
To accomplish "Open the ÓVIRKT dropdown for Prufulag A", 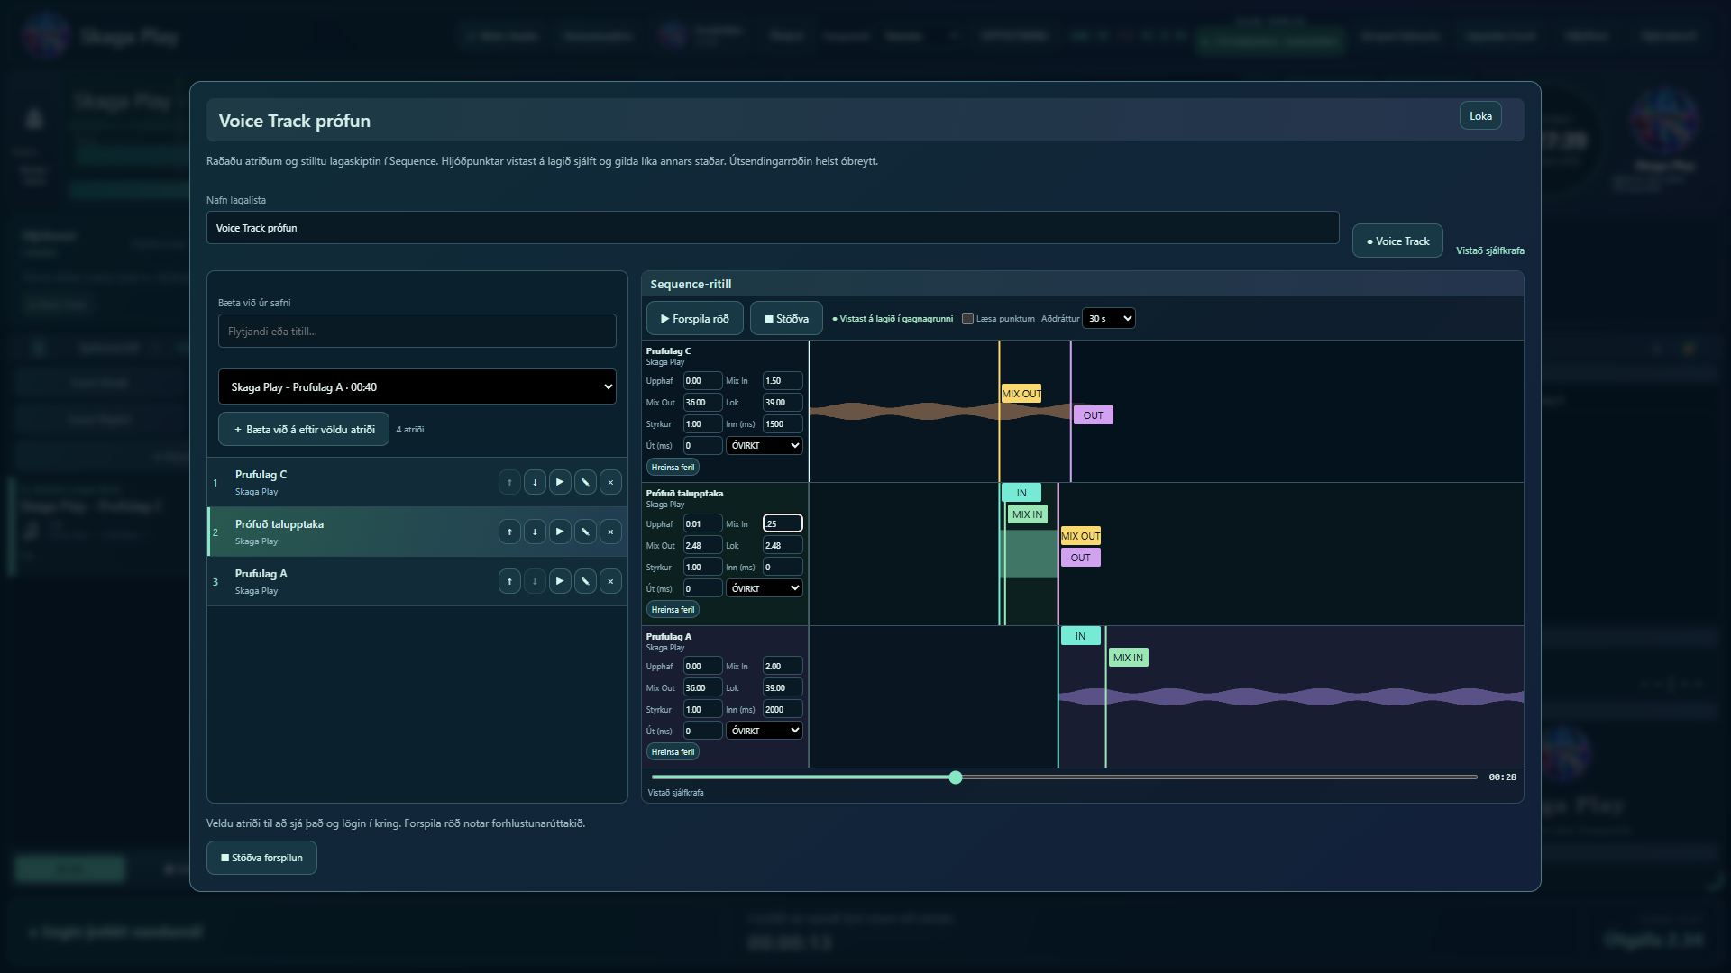I will pyautogui.click(x=765, y=731).
